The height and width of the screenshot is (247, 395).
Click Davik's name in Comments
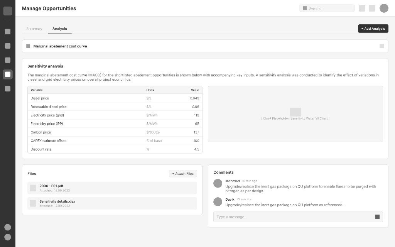(230, 200)
